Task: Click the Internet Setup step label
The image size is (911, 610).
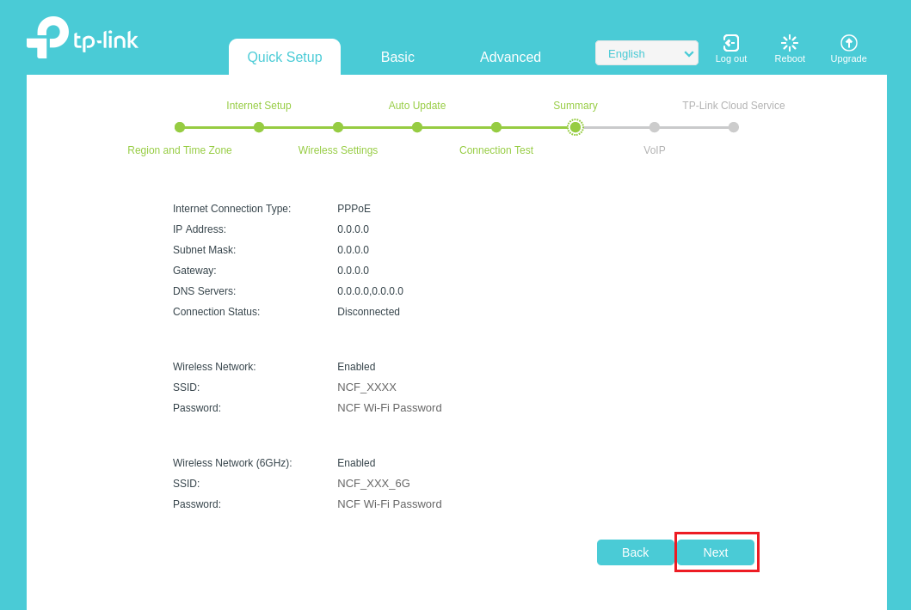Action: coord(259,106)
